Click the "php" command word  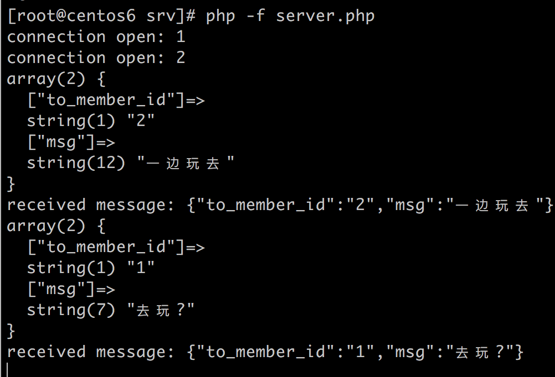click(220, 16)
